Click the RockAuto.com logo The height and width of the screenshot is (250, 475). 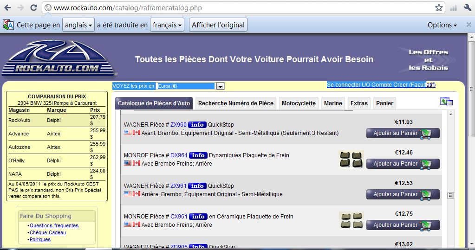[x=59, y=58]
